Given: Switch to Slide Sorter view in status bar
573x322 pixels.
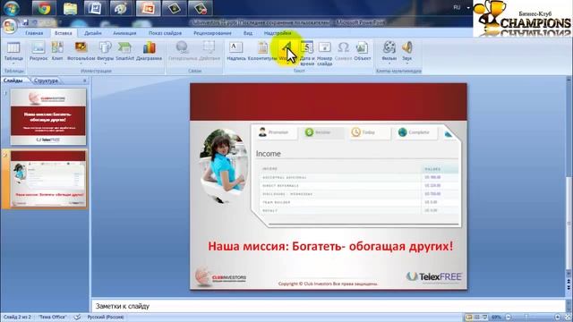Looking at the screenshot, I should [477, 317].
